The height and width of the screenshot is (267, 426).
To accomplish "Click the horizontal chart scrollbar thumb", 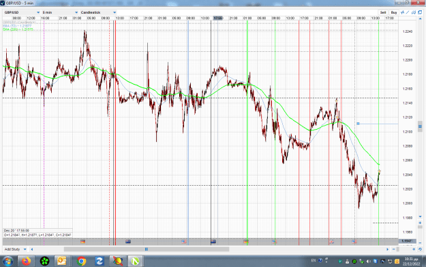I will (x=147, y=249).
